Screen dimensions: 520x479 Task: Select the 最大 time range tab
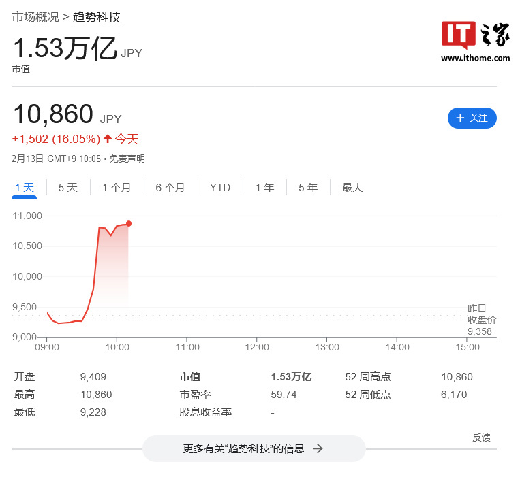(352, 188)
